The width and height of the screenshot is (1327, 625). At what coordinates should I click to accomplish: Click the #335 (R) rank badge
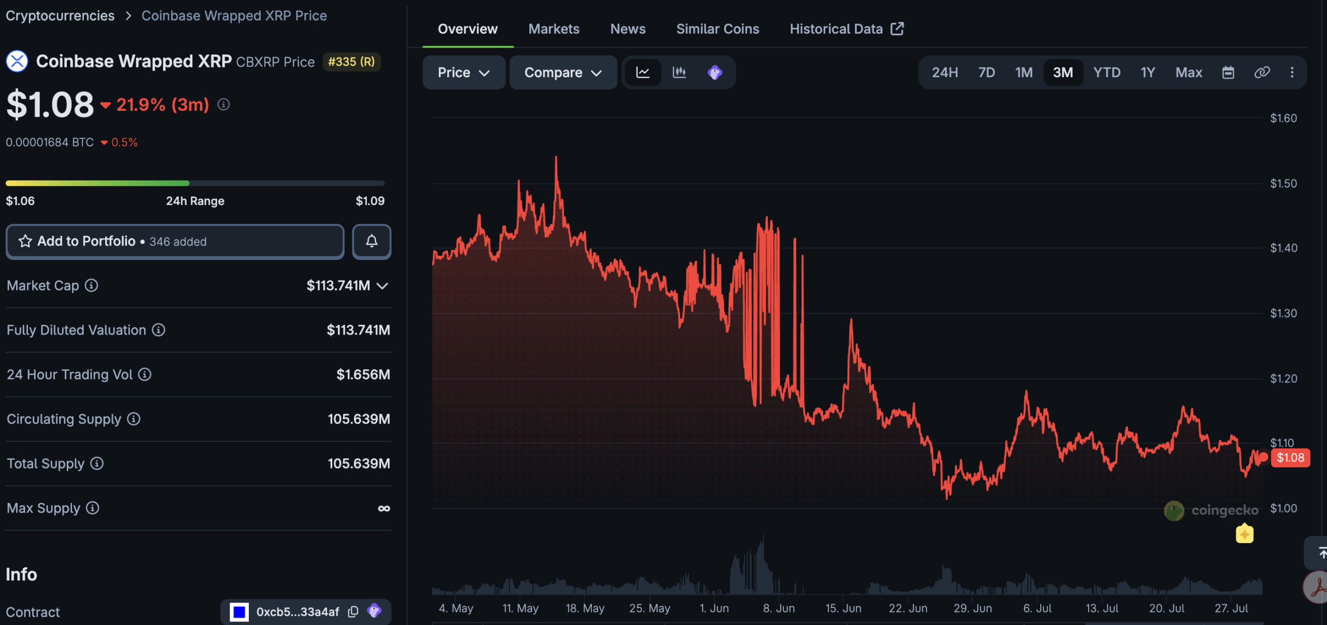click(351, 62)
